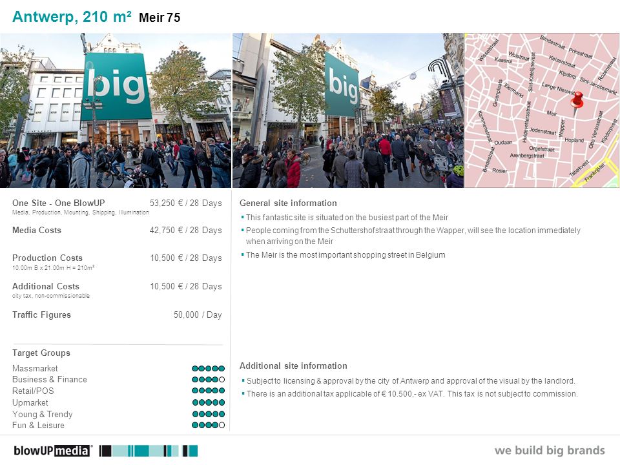Click the 'Antwerp, 210 m²' title
This screenshot has height=465, width=620.
72,17
